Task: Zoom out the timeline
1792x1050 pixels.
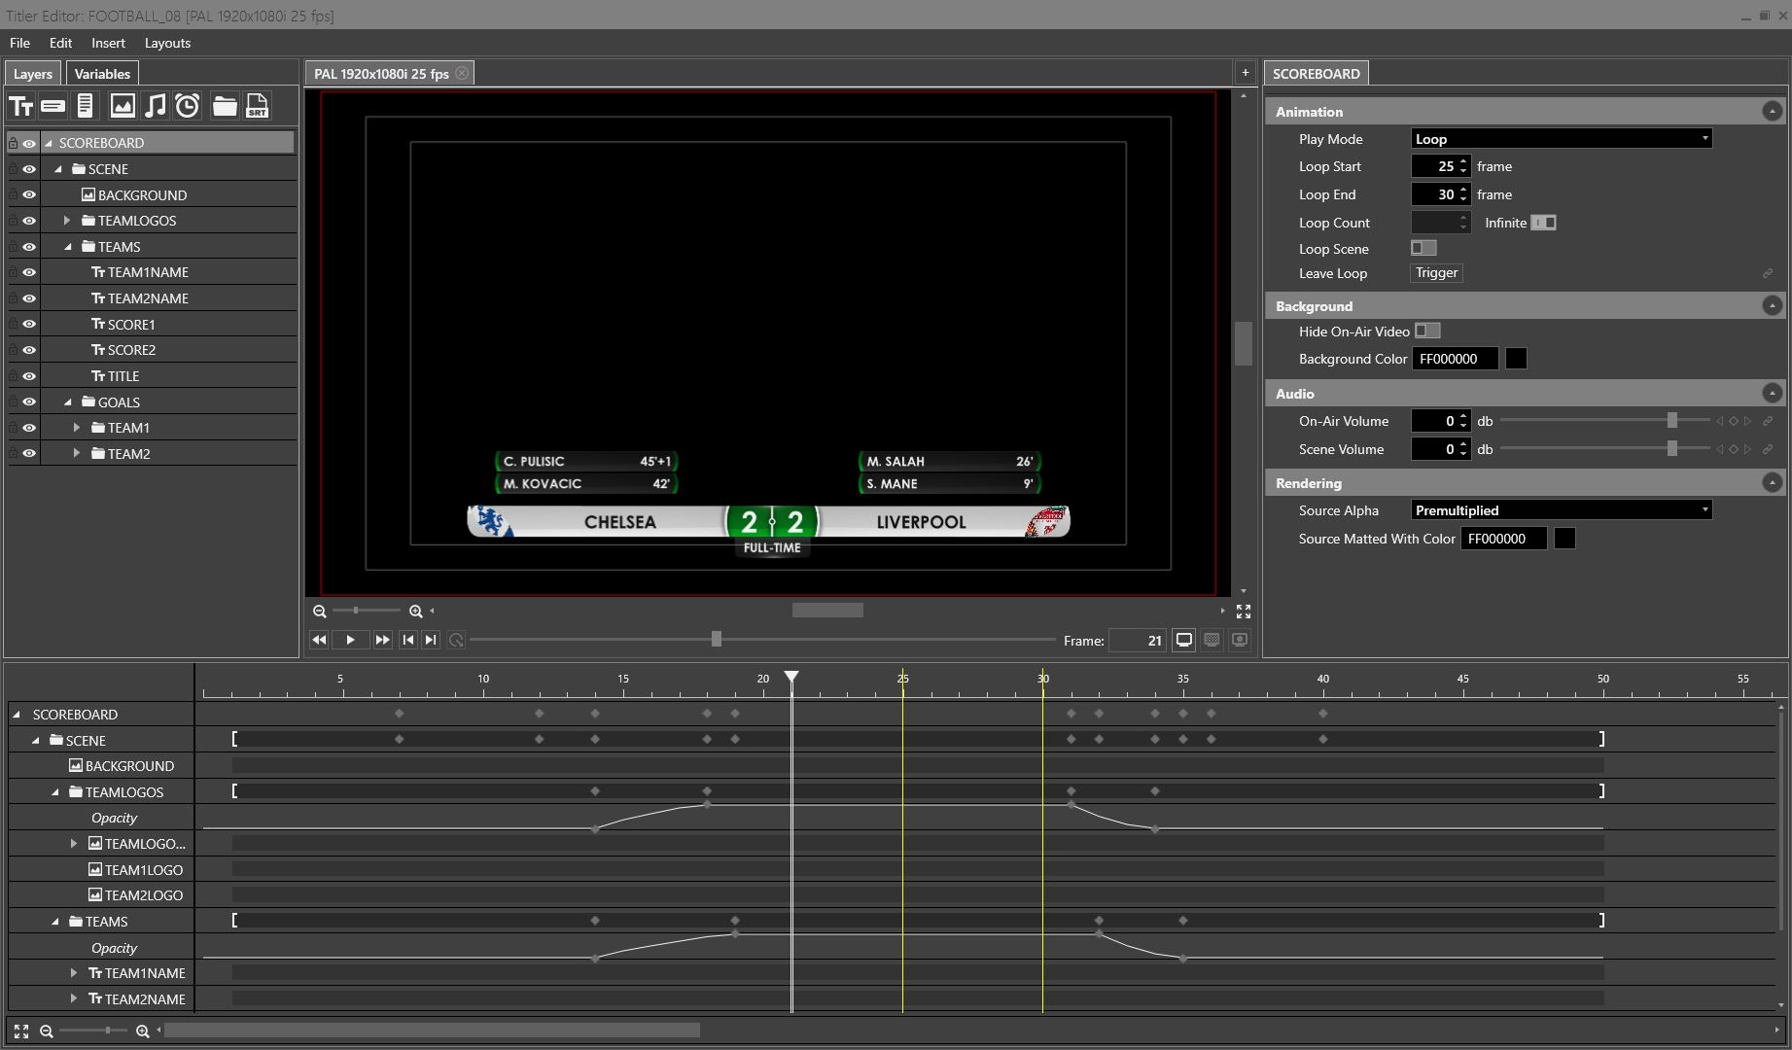Action: pyautogui.click(x=46, y=1032)
